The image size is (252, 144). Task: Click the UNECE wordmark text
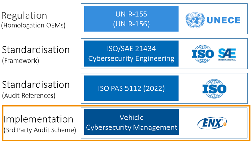click(223, 20)
